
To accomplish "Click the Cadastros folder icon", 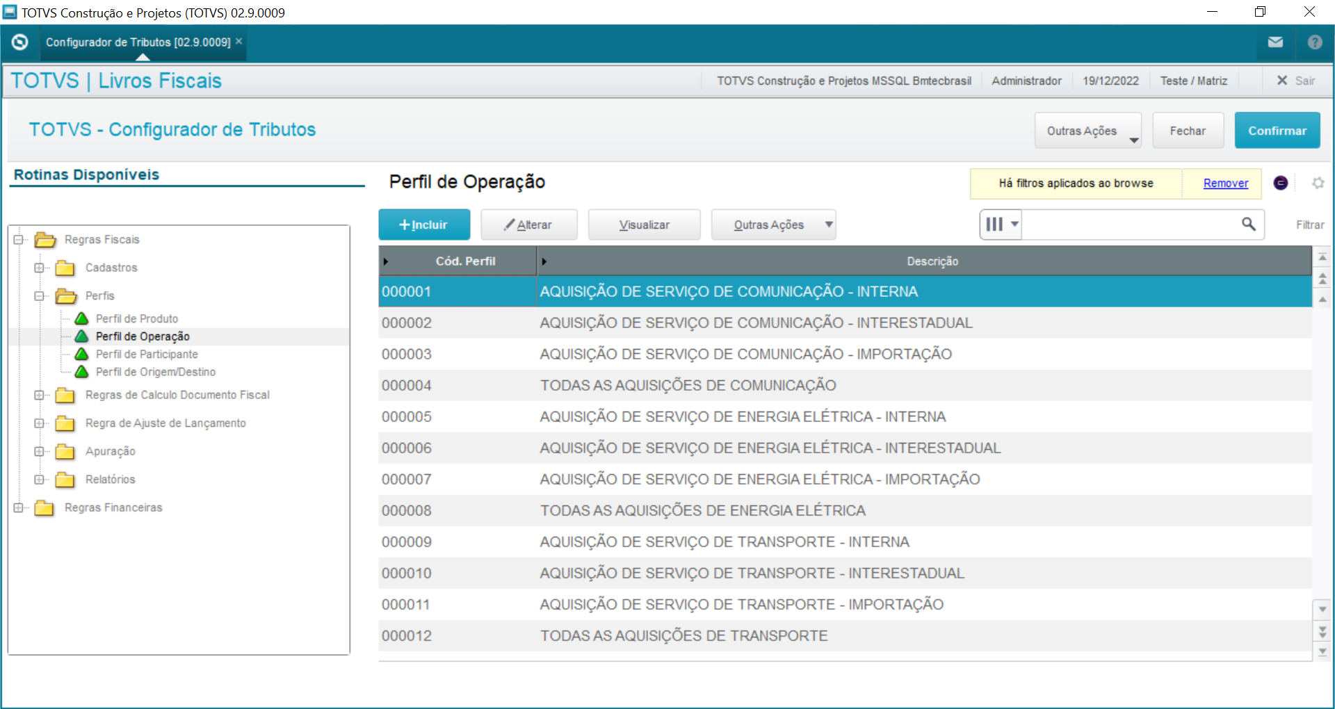I will 65,268.
